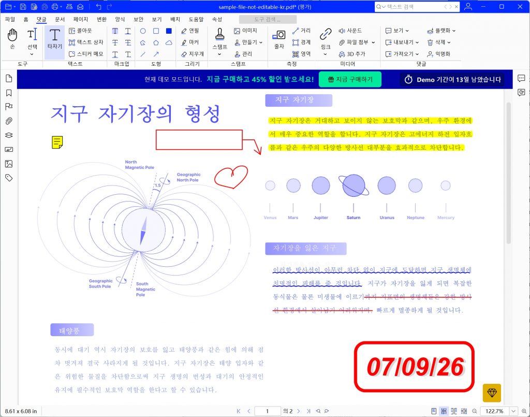Switch to the Convert (변환) tab
The width and height of the screenshot is (530, 417).
pos(101,19)
